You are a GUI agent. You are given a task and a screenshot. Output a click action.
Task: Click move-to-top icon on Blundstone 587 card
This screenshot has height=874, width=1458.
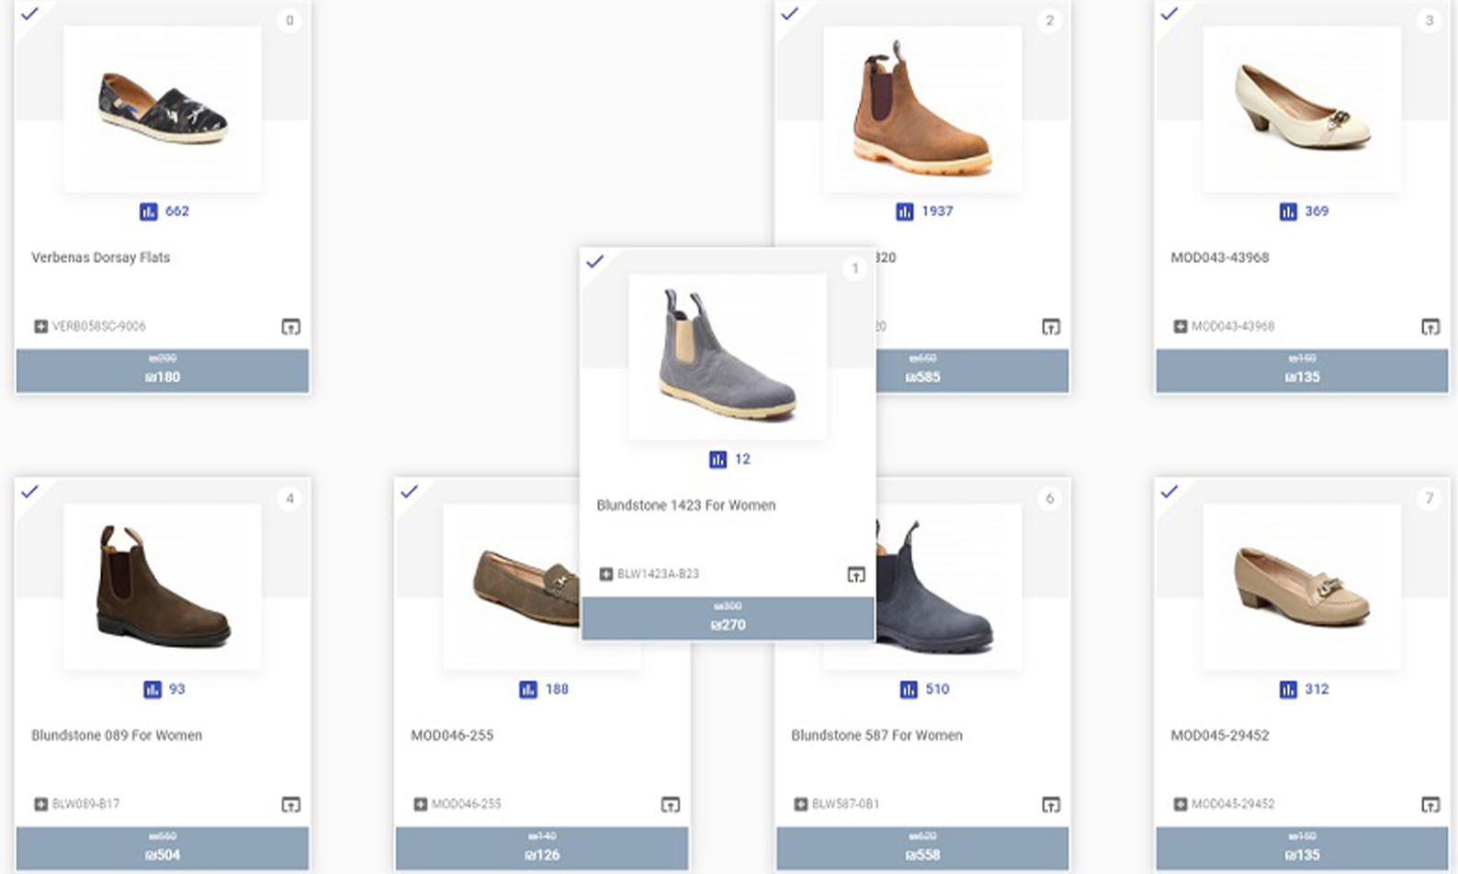coord(1051,804)
